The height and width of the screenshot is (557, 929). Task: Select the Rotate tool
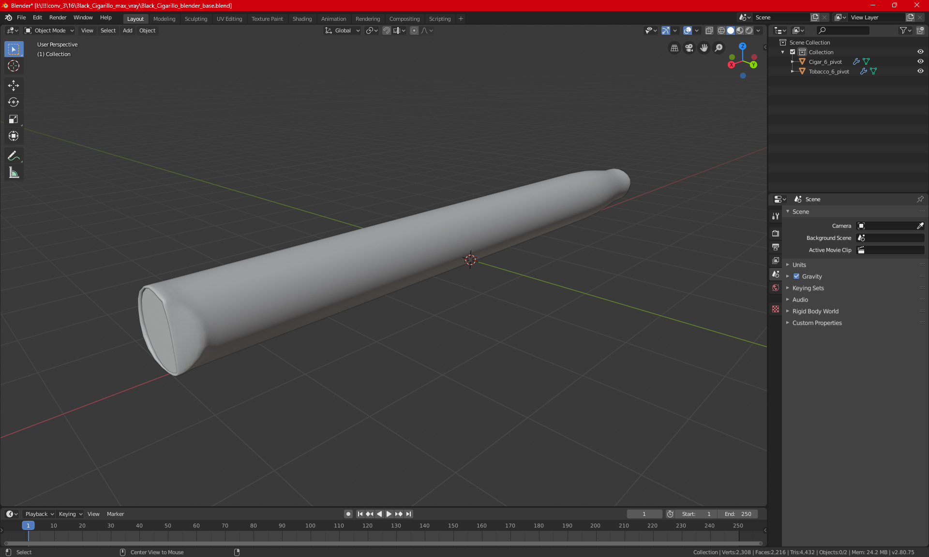(14, 103)
